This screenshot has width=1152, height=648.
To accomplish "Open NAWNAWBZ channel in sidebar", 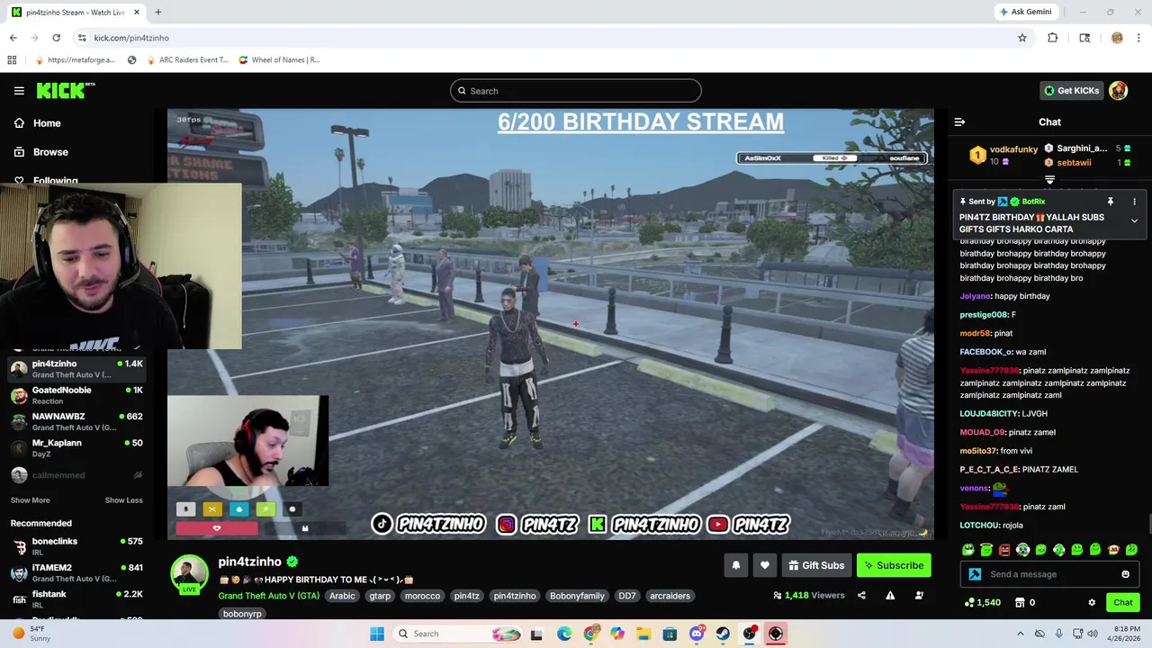I will click(x=76, y=421).
